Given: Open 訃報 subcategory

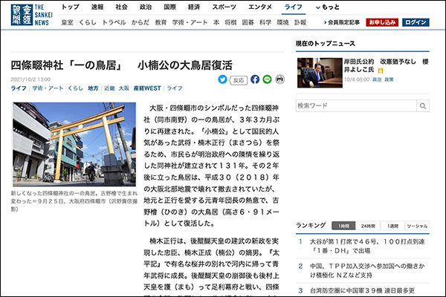Looking at the screenshot, I should point(300,22).
